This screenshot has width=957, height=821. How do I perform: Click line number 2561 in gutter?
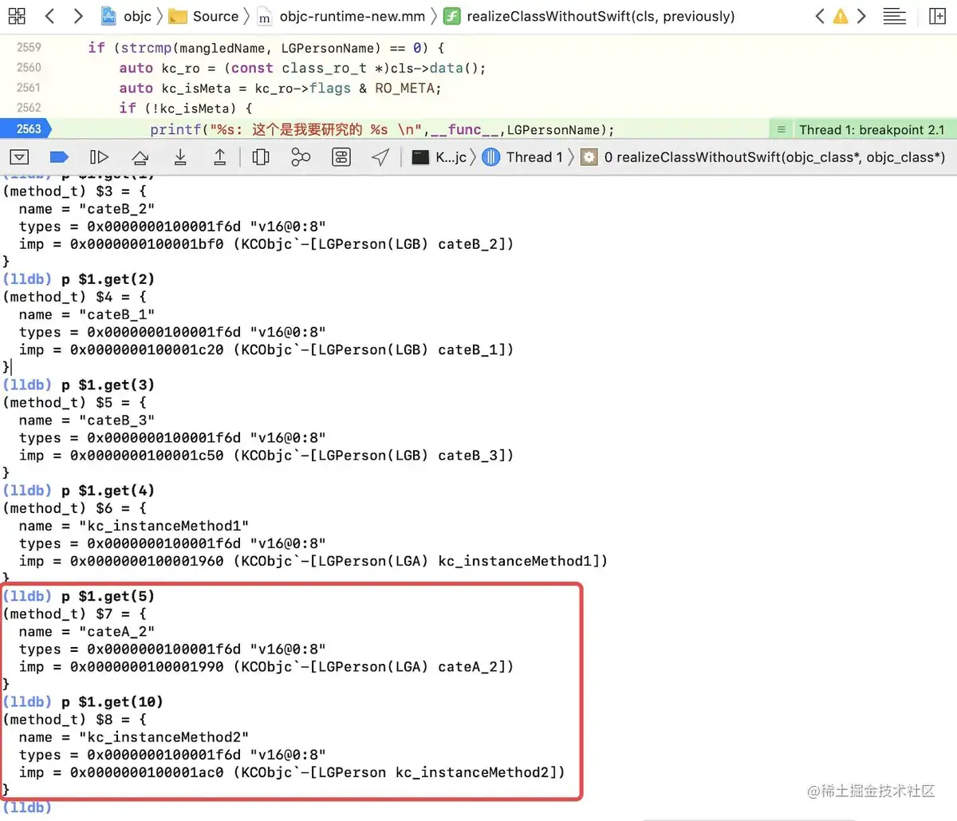pyautogui.click(x=29, y=88)
